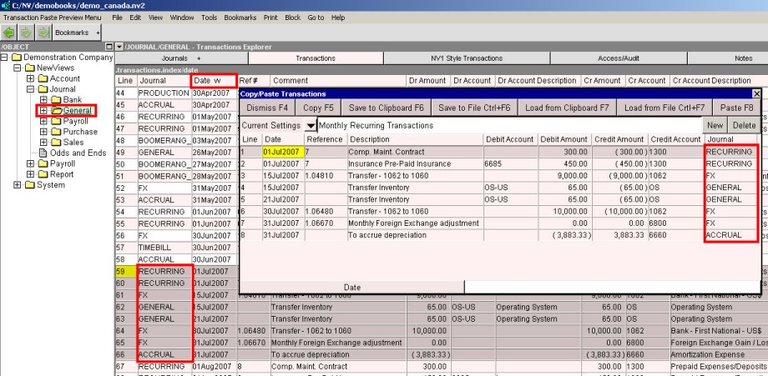The width and height of the screenshot is (768, 376).
Task: Click the square icon in the OBJECT header
Action: 109,46
